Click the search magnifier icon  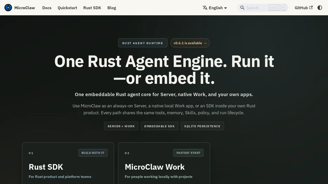(x=242, y=8)
